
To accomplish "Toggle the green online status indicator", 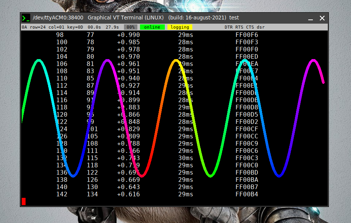I will pyautogui.click(x=152, y=27).
